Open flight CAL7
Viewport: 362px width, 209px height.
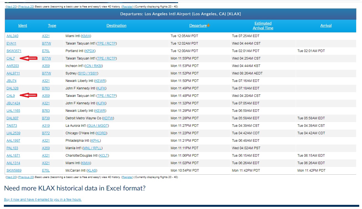click(x=11, y=58)
